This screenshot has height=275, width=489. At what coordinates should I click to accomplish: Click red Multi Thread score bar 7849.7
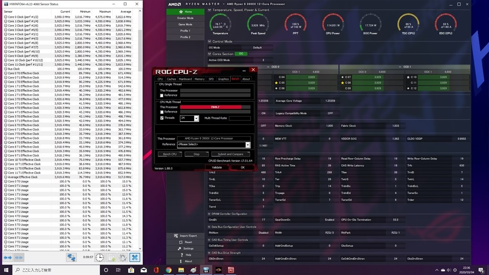coord(211,107)
